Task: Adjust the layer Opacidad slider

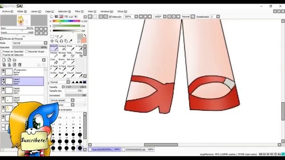Action: 30,48
